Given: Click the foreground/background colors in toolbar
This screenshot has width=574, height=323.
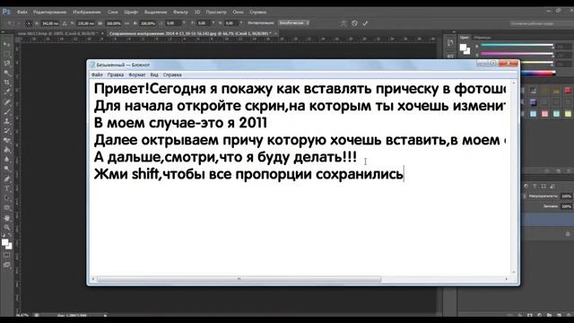Looking at the screenshot, I should coord(6,244).
